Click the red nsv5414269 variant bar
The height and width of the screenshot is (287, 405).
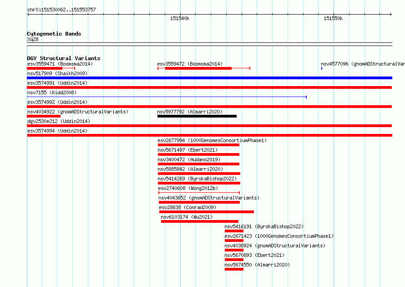pyautogui.click(x=199, y=183)
